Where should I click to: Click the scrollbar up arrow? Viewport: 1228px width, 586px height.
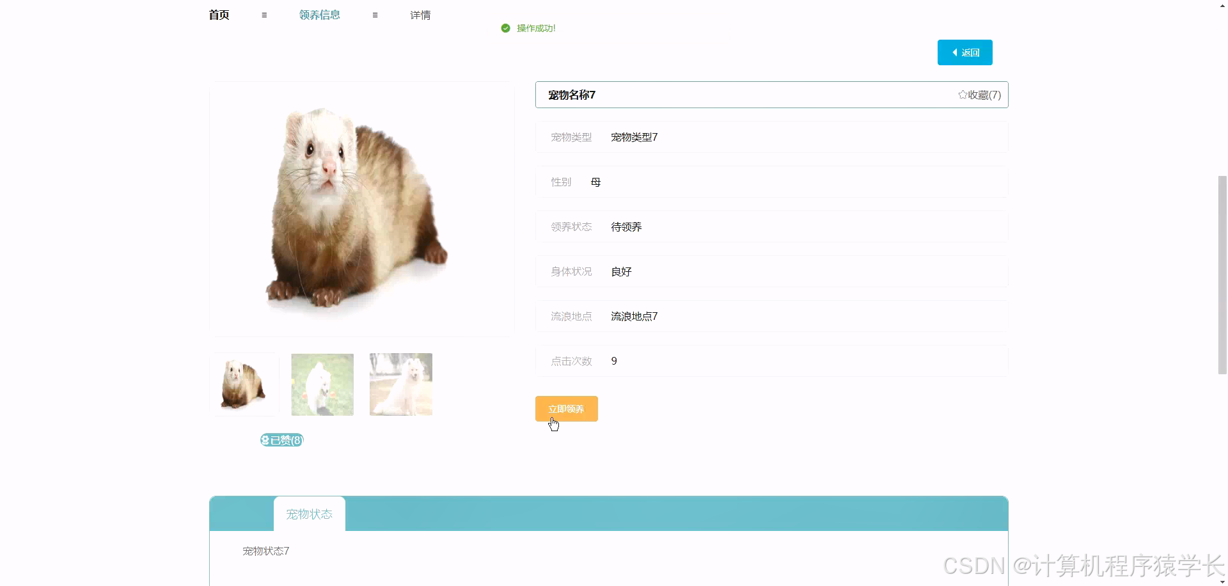coord(1222,4)
